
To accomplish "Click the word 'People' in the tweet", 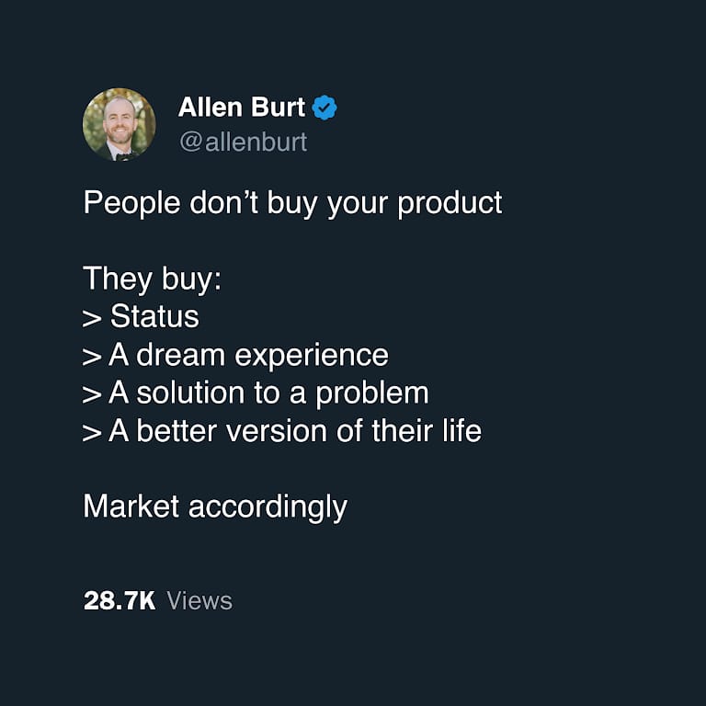I will coord(132,203).
